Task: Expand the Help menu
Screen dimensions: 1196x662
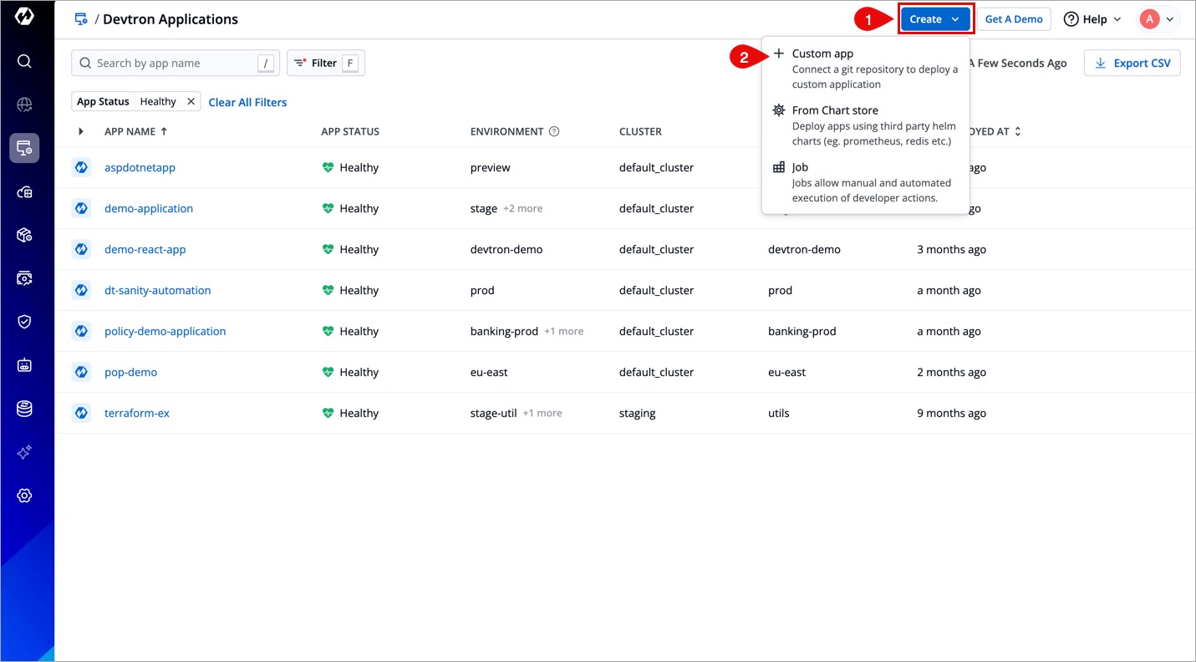Action: (x=1092, y=19)
